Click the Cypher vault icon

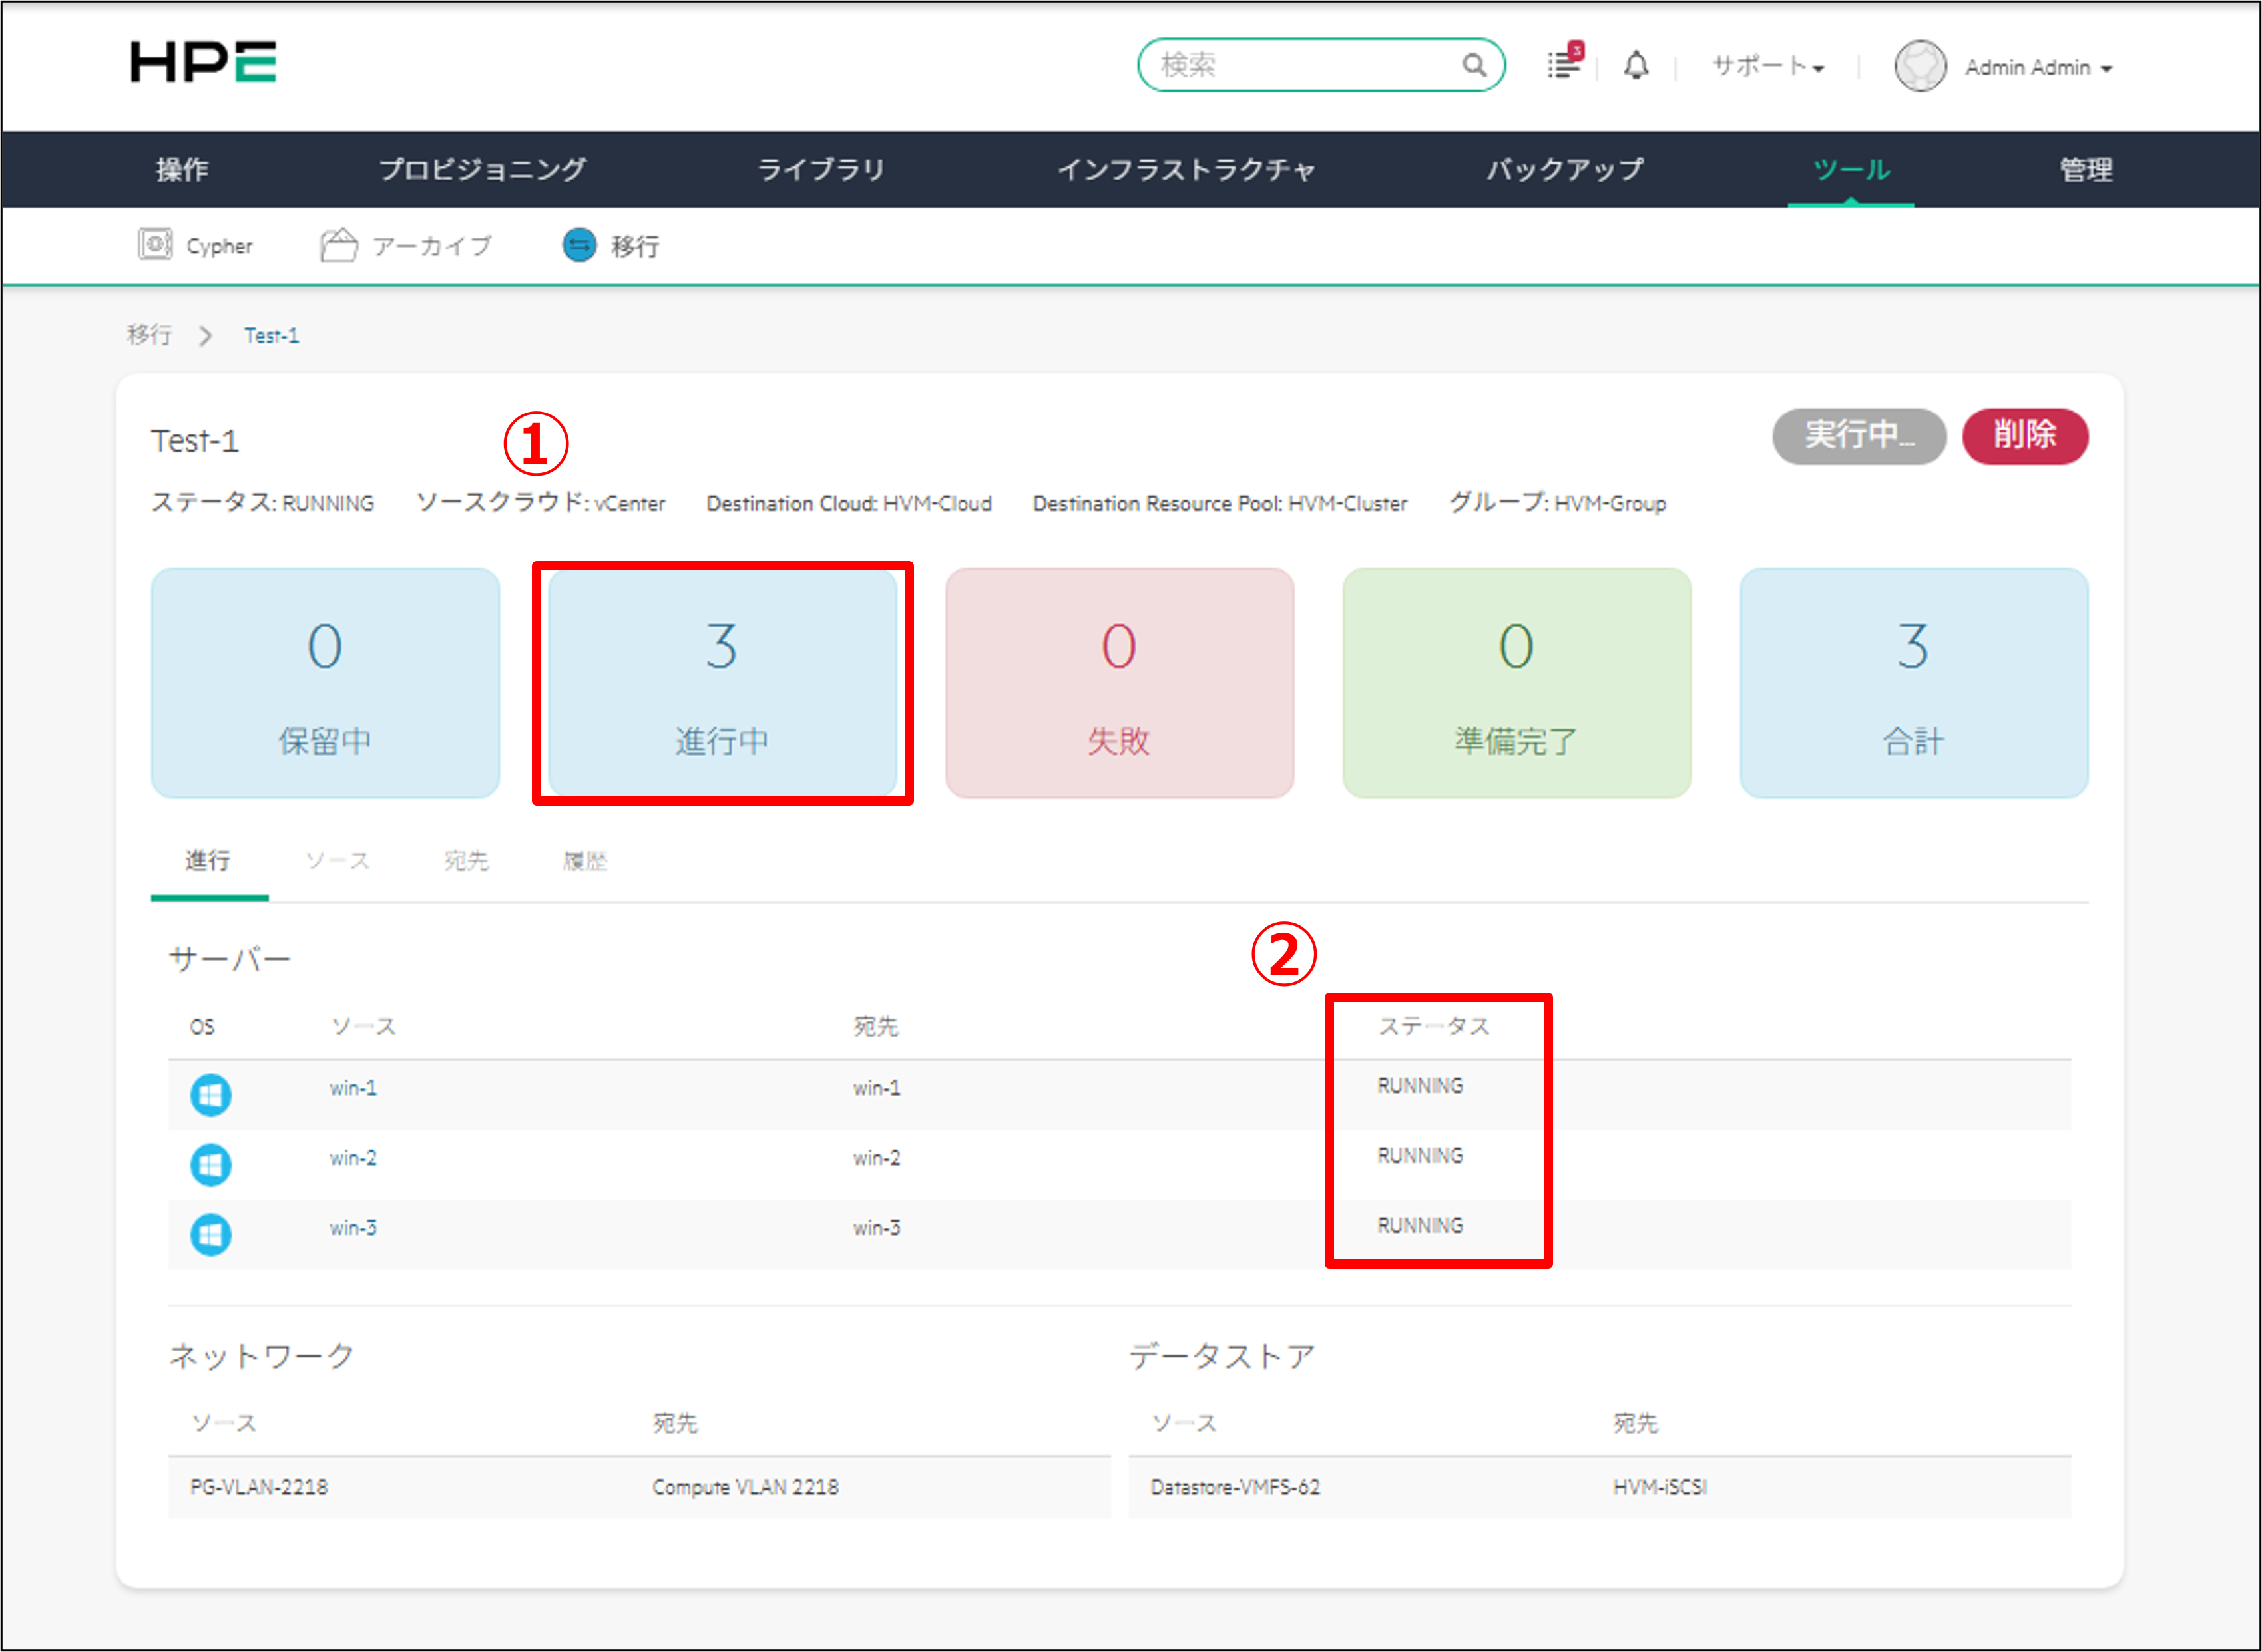pyautogui.click(x=155, y=245)
